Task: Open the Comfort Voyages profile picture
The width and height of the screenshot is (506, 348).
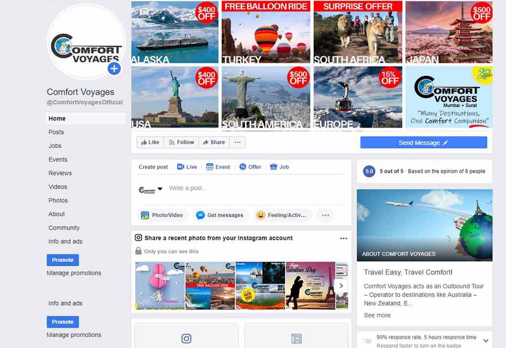Action: coord(86,42)
